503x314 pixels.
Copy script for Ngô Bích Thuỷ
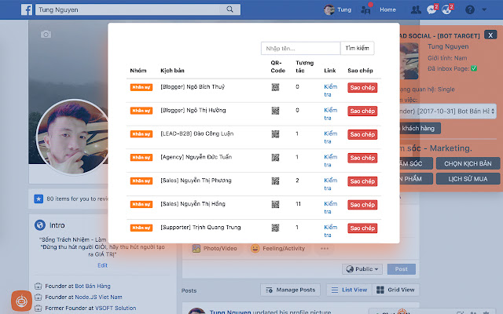tap(362, 87)
